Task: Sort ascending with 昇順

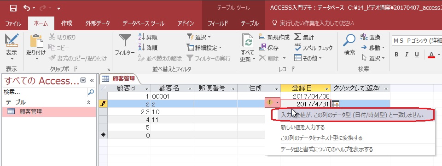Action: coord(148,37)
